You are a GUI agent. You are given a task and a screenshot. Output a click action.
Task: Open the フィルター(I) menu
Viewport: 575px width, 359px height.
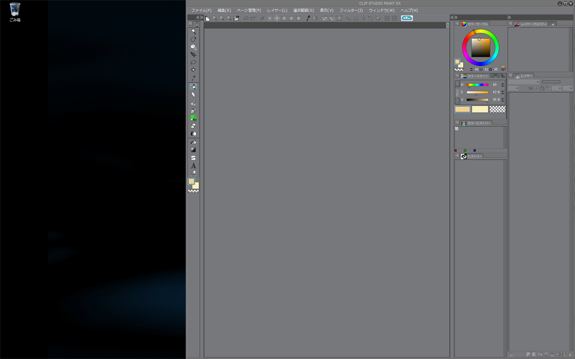pyautogui.click(x=351, y=10)
